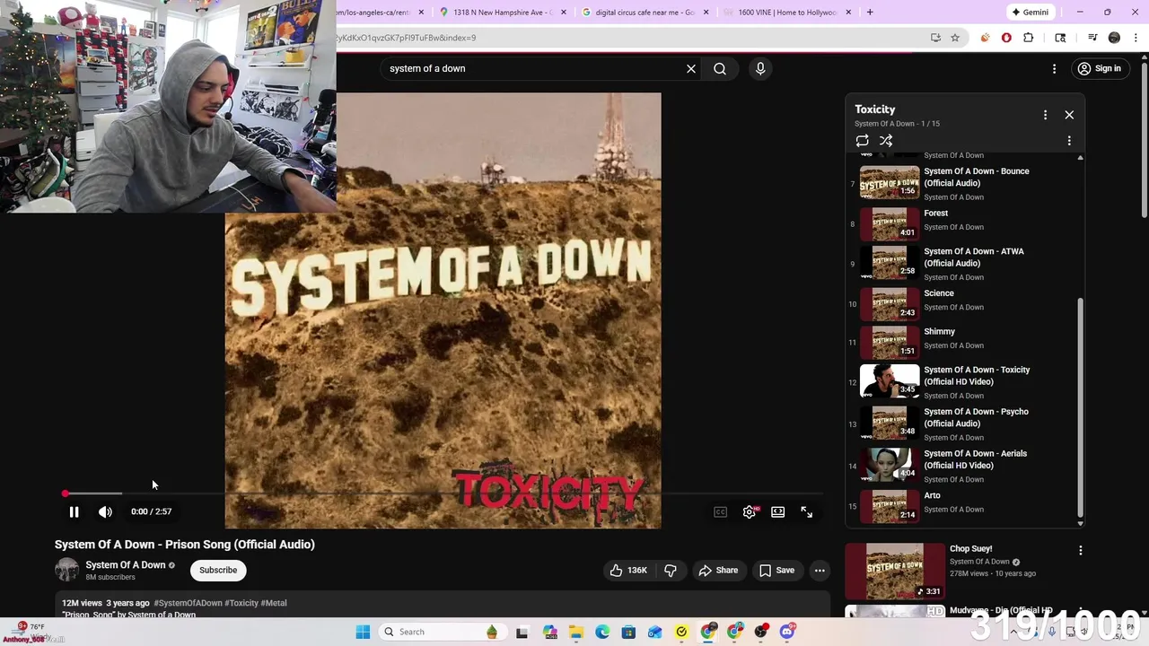Open Chrome media controls music icon
The width and height of the screenshot is (1149, 646).
pos(1092,38)
